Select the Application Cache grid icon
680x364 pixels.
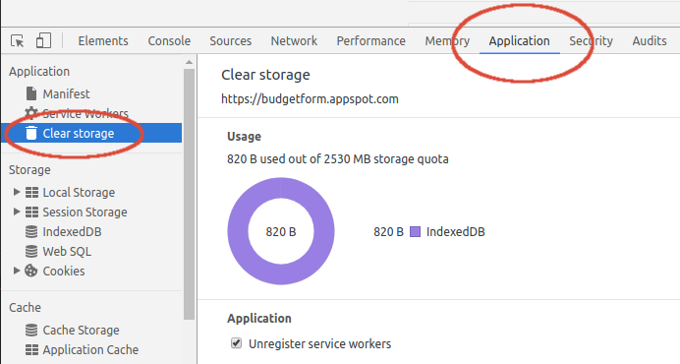pyautogui.click(x=31, y=349)
